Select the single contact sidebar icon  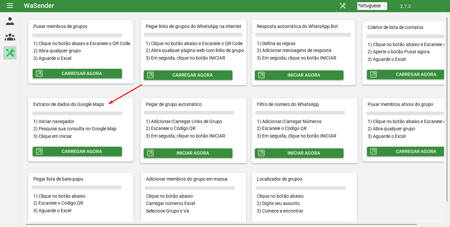(10, 22)
